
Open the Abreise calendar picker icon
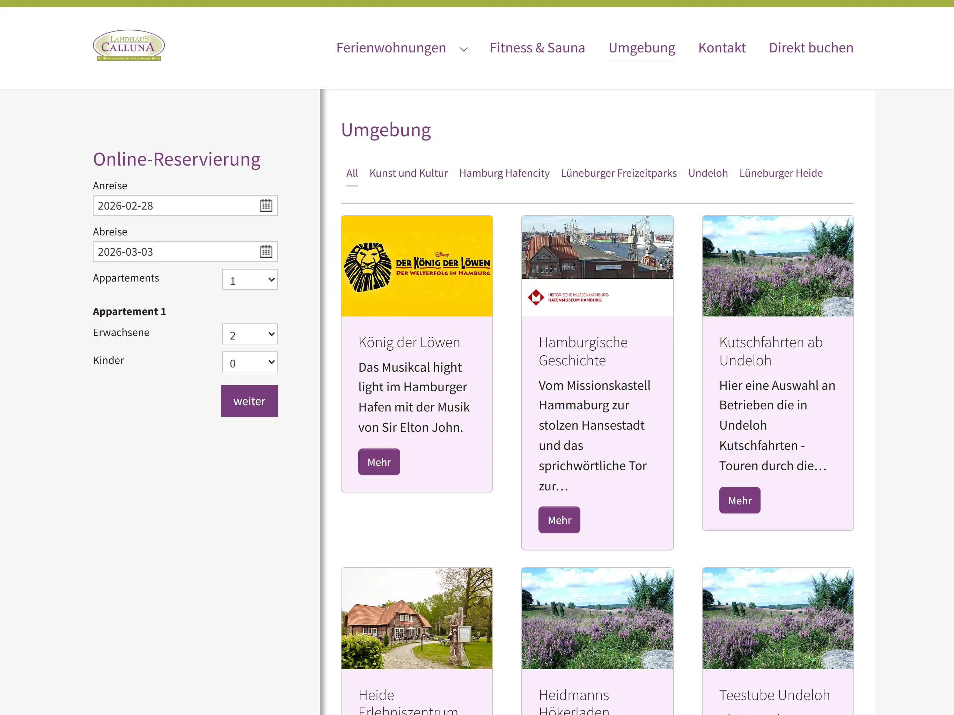pyautogui.click(x=266, y=251)
